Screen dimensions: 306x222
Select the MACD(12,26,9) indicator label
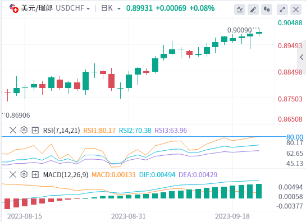pyautogui.click(x=66, y=175)
